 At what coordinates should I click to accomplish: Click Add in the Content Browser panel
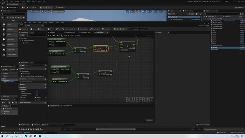(x=5, y=70)
